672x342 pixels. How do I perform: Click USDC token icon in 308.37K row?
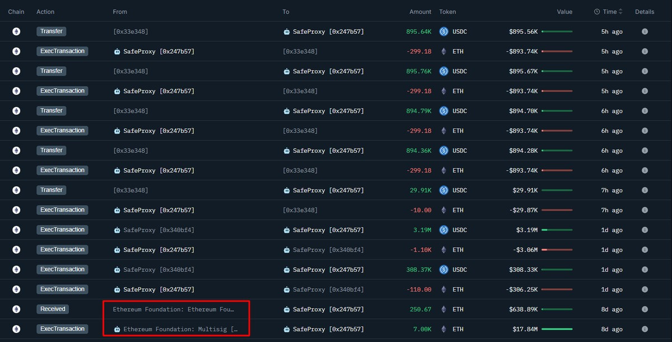(x=444, y=270)
